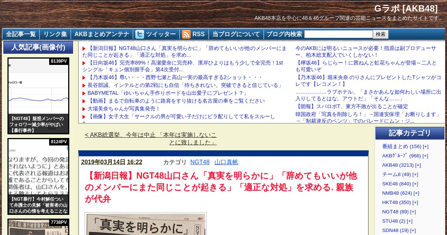Expand [+] next to 番組まとめ (156)

click(426, 147)
